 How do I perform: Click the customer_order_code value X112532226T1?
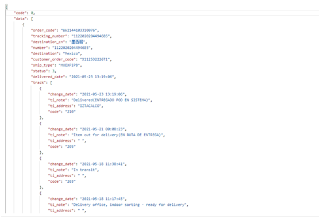[95, 59]
